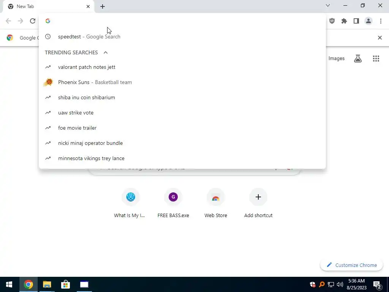Image resolution: width=389 pixels, height=292 pixels.
Task: Click the Add shortcut button
Action: (x=258, y=203)
